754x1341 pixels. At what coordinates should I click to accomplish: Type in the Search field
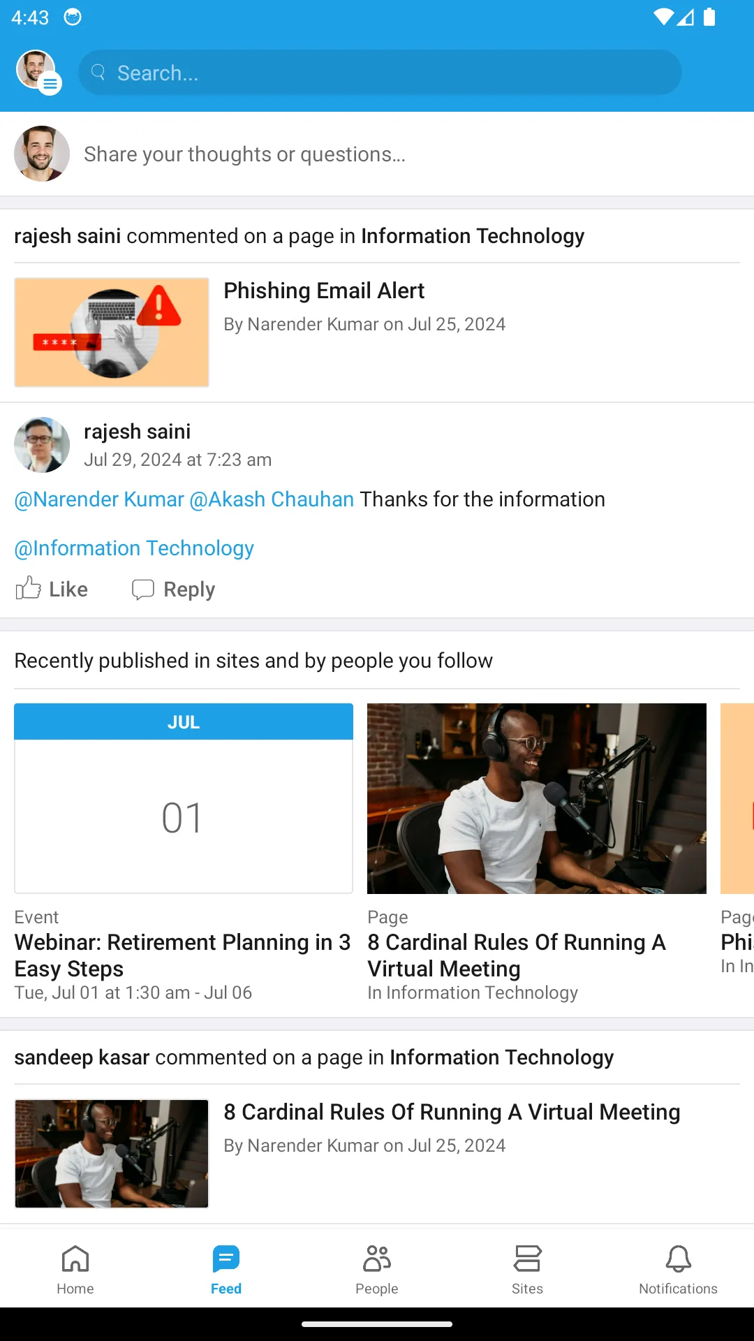[391, 73]
